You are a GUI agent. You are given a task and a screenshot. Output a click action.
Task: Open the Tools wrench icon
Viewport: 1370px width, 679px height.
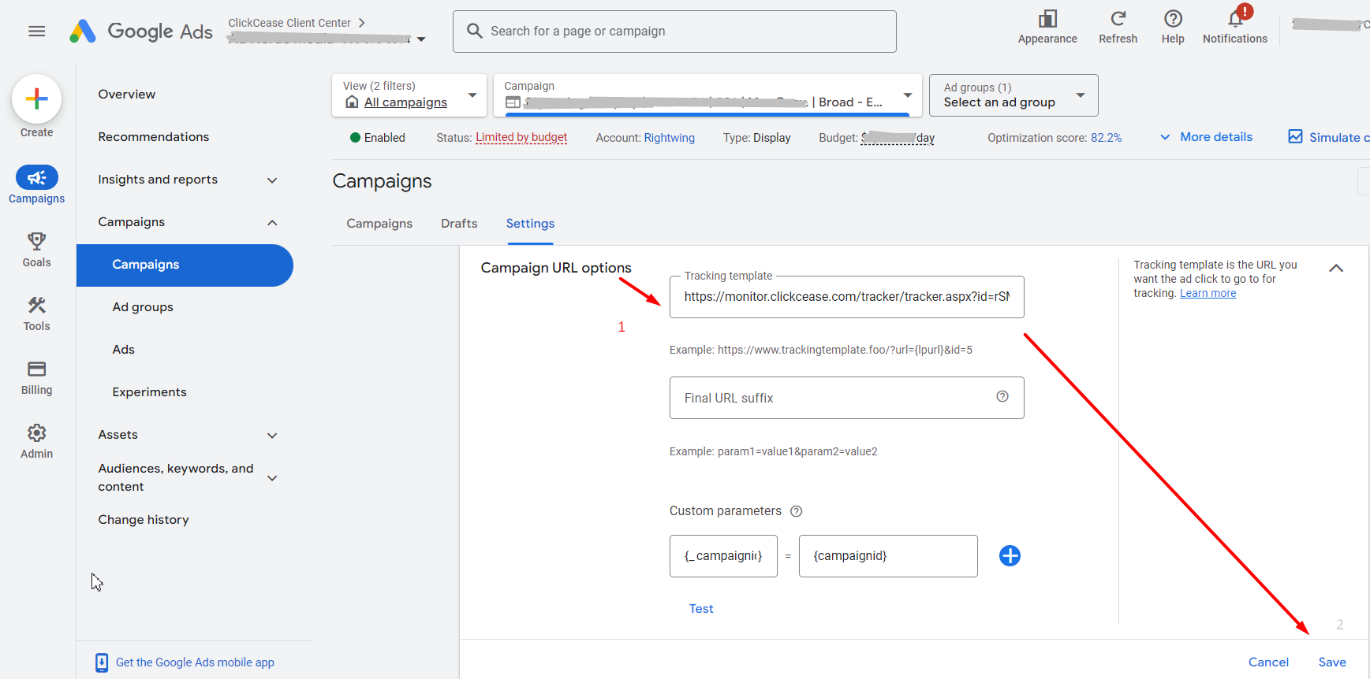(36, 305)
